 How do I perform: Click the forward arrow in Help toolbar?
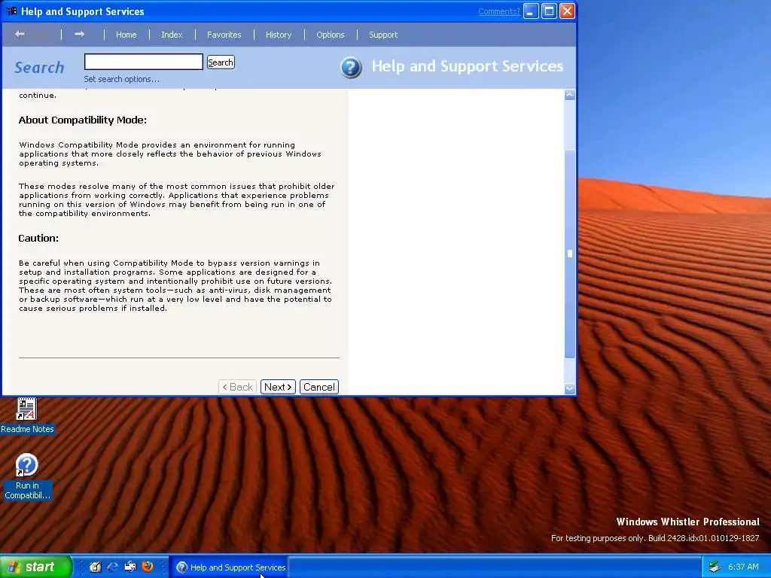pos(80,35)
